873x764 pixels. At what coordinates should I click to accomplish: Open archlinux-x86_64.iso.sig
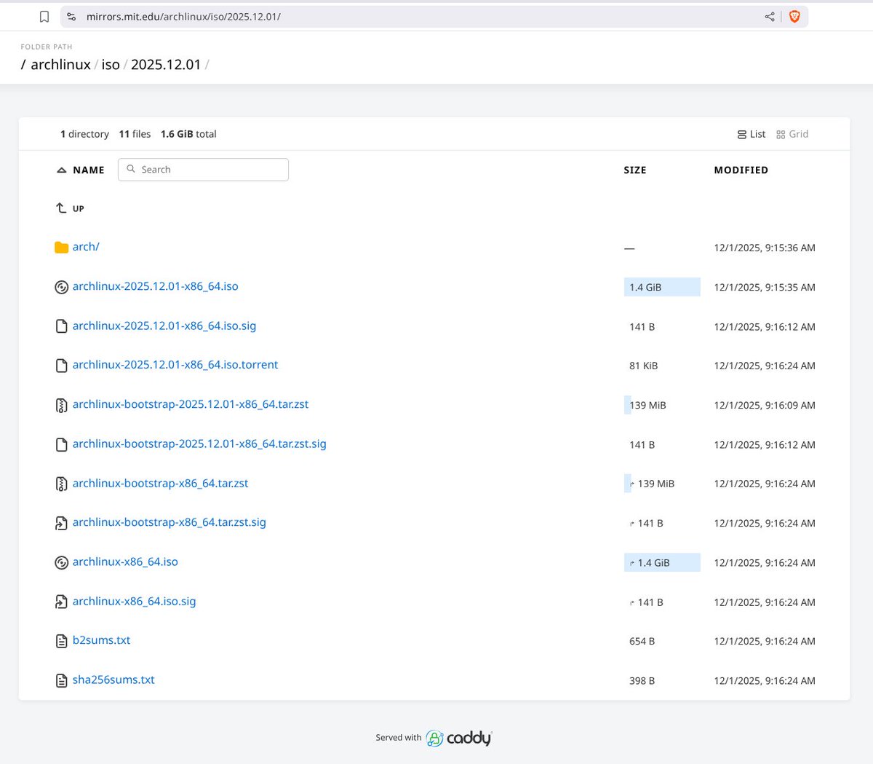coord(134,601)
